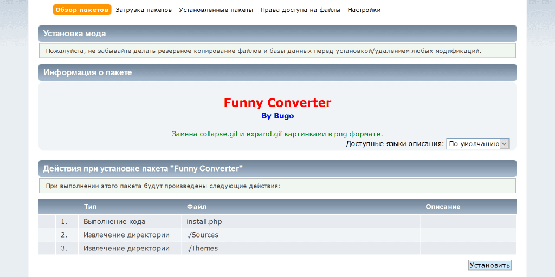Select the install.php file cell

[x=204, y=221]
